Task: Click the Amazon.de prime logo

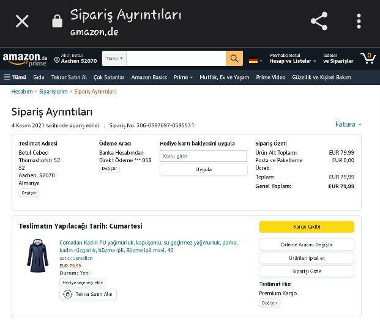Action: click(x=24, y=59)
